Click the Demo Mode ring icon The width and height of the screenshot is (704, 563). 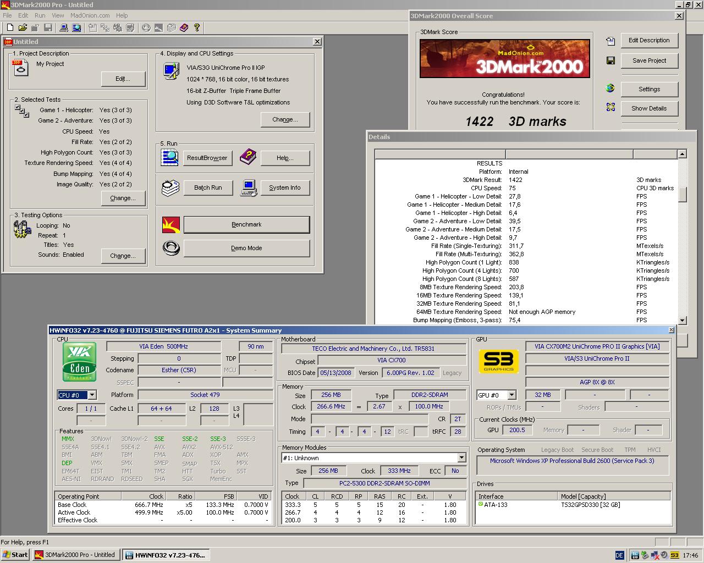171,249
